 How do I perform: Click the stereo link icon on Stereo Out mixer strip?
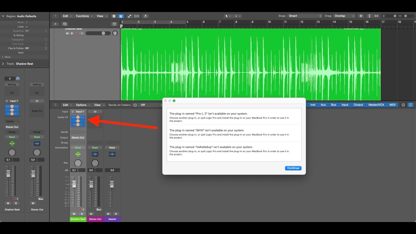click(x=95, y=111)
